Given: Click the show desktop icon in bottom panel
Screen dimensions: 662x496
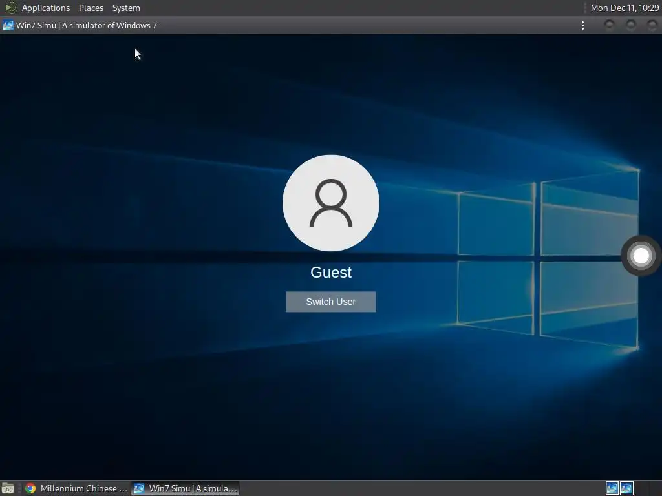Looking at the screenshot, I should [x=8, y=488].
